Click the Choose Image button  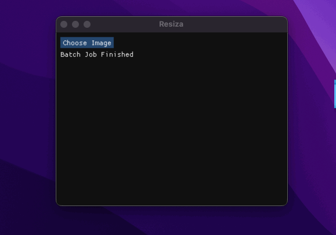tap(87, 43)
